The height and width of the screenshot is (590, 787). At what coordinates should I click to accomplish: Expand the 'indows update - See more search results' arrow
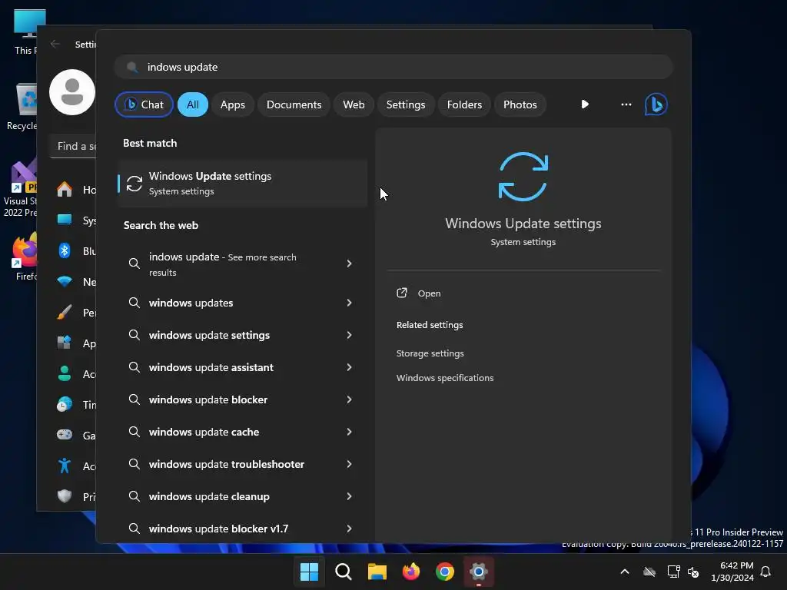[350, 264]
